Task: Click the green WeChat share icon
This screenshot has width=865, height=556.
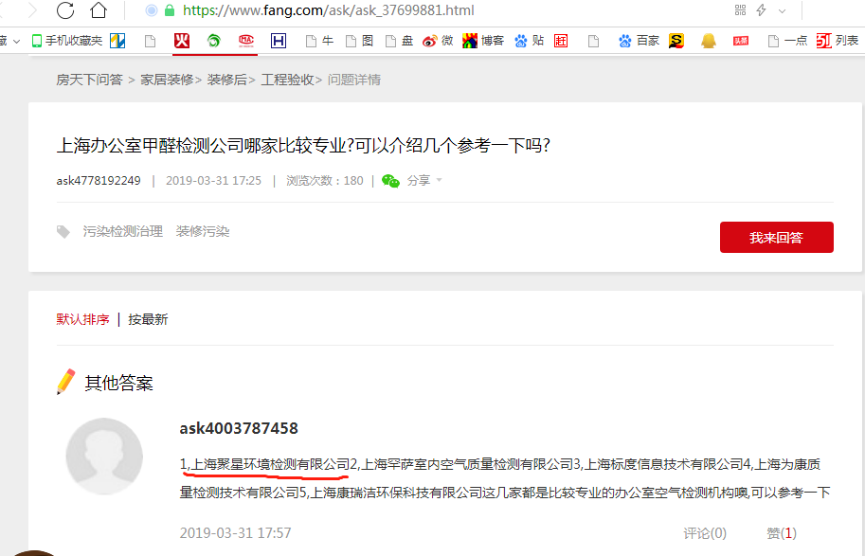Action: [389, 180]
